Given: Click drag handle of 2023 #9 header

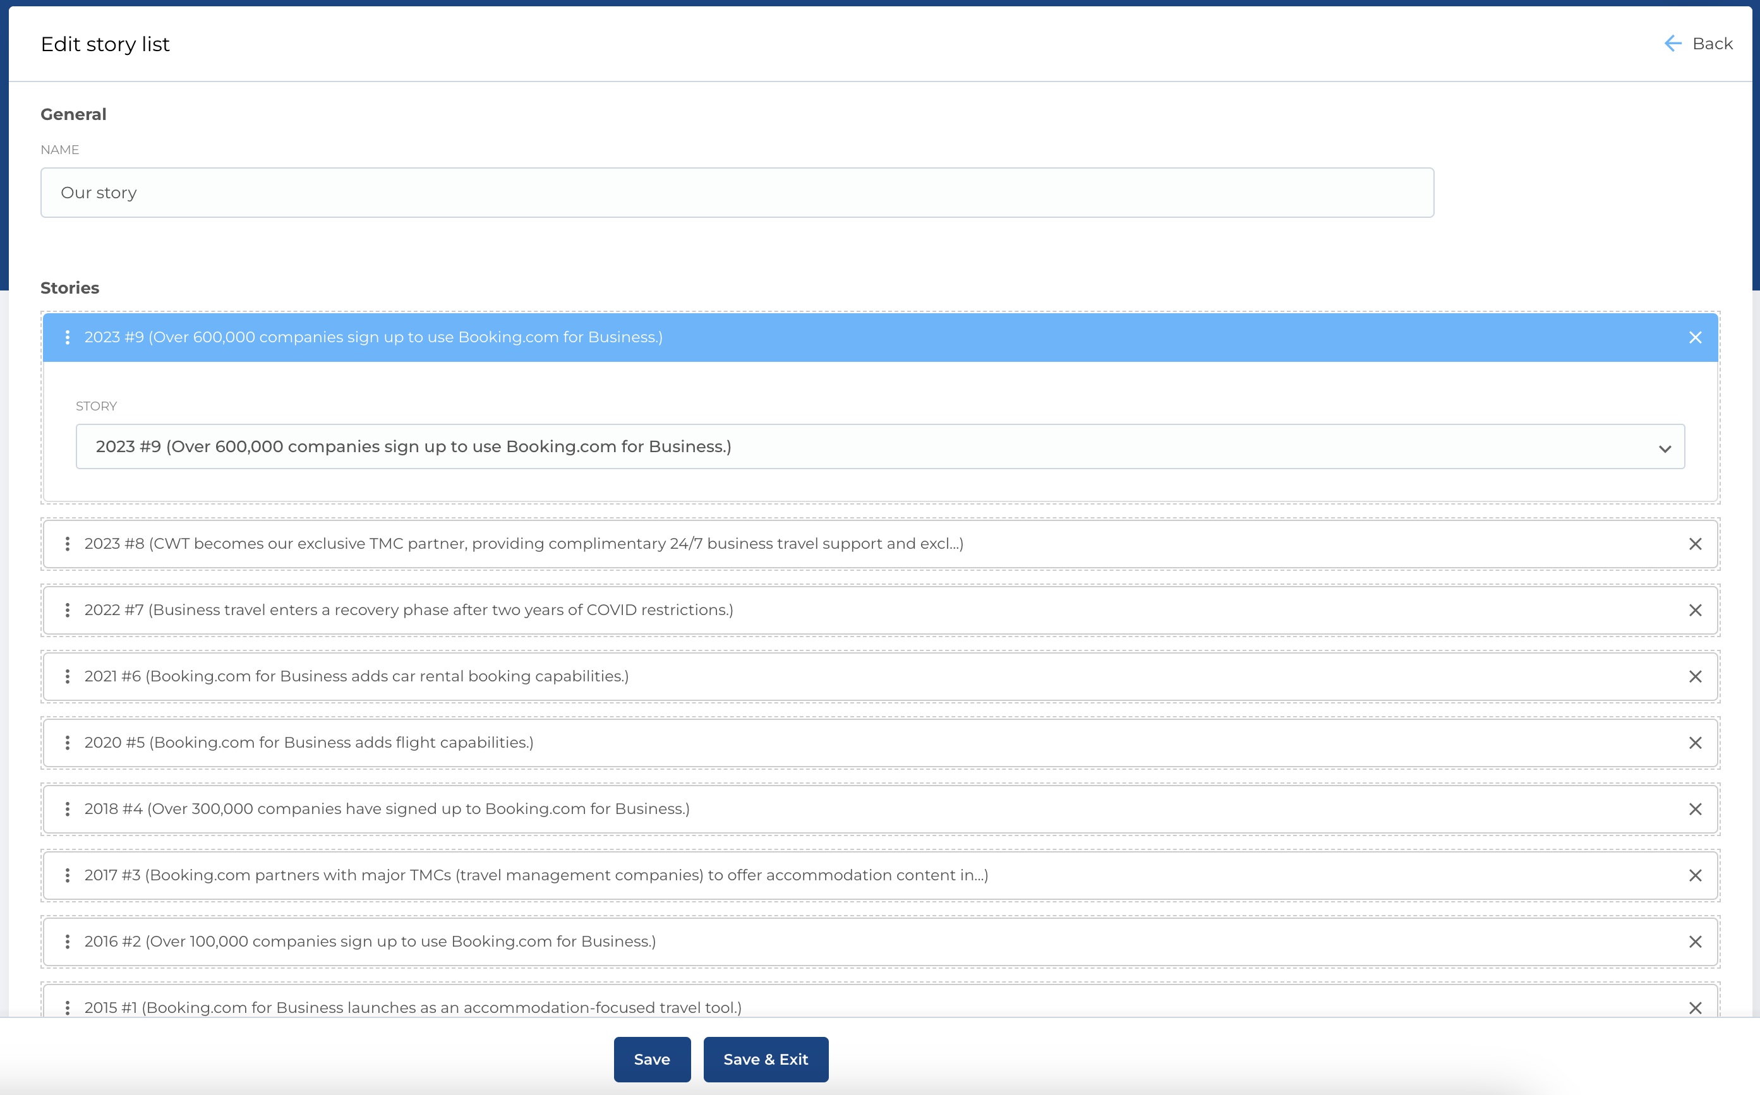Looking at the screenshot, I should point(68,337).
